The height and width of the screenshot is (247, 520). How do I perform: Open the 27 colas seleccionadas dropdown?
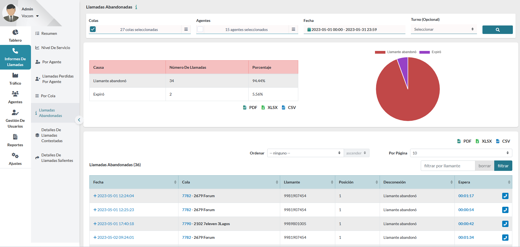point(139,30)
